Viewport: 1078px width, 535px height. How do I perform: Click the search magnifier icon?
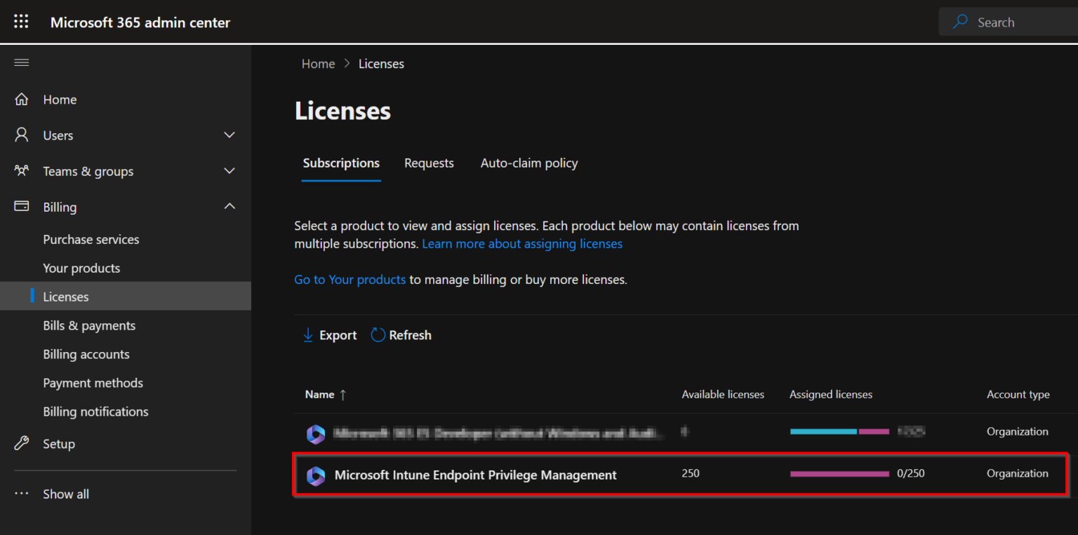[x=959, y=22]
